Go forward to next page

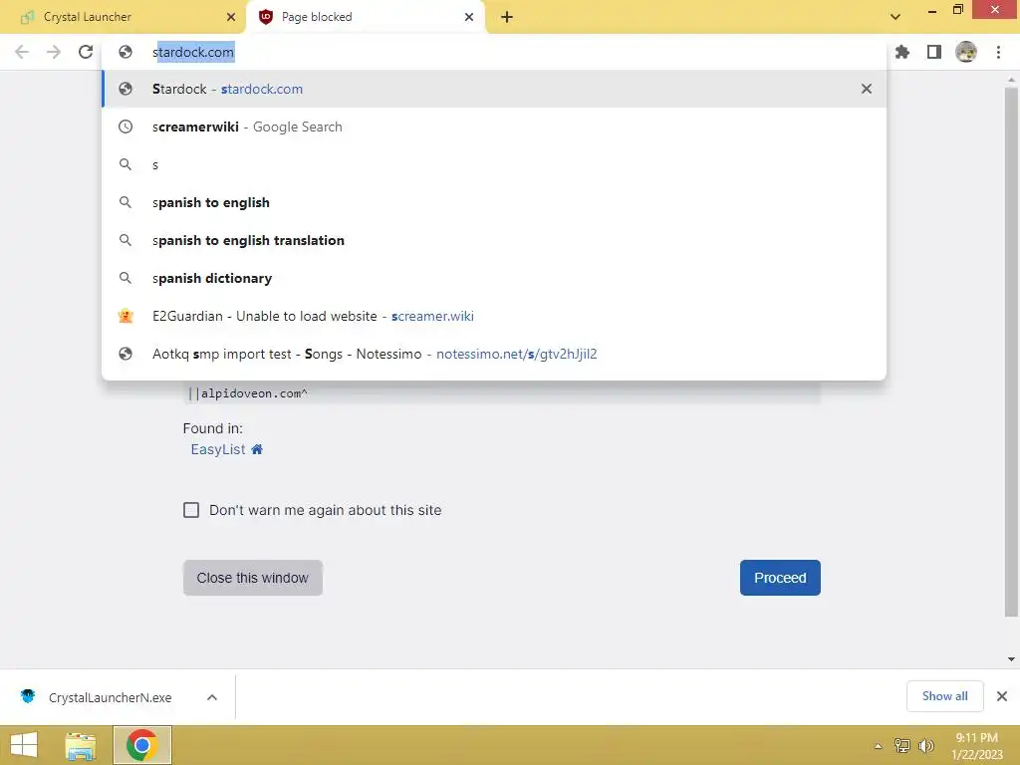click(54, 52)
